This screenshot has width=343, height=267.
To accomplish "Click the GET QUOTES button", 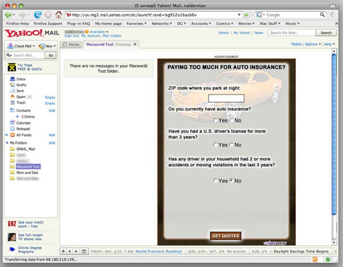I will click(x=225, y=236).
